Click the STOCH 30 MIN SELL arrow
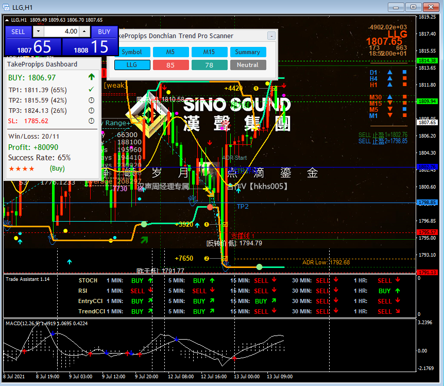This screenshot has width=444, height=386. (x=336, y=280)
